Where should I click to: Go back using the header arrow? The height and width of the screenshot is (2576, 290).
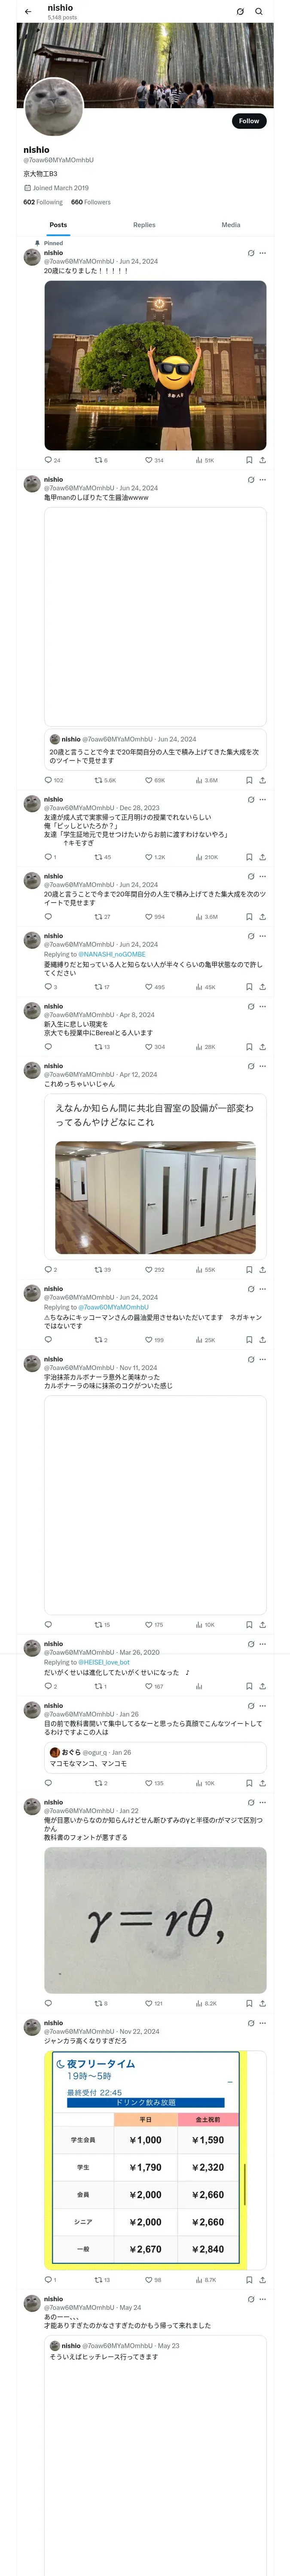pos(28,12)
